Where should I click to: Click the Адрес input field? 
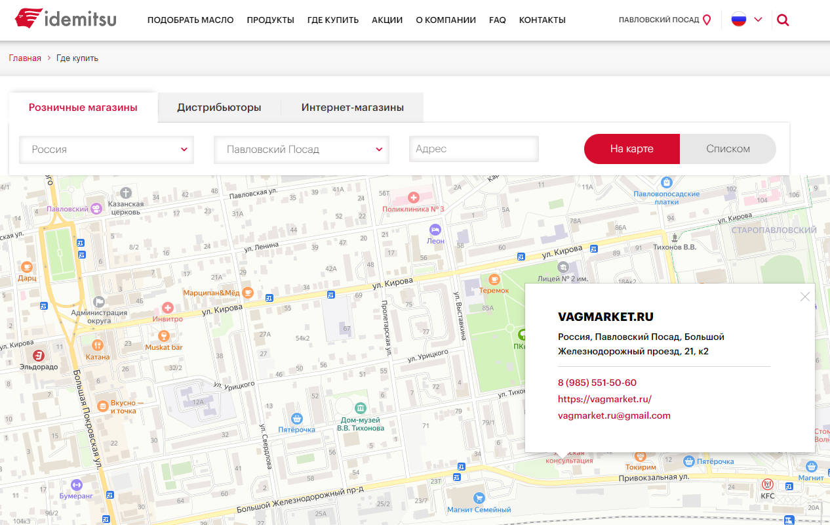(473, 149)
